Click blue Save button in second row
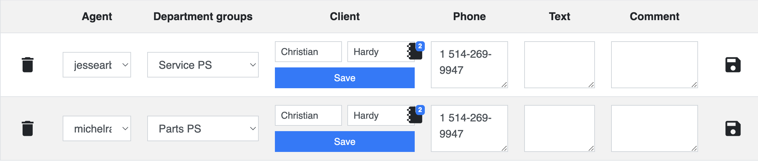 [x=345, y=142]
